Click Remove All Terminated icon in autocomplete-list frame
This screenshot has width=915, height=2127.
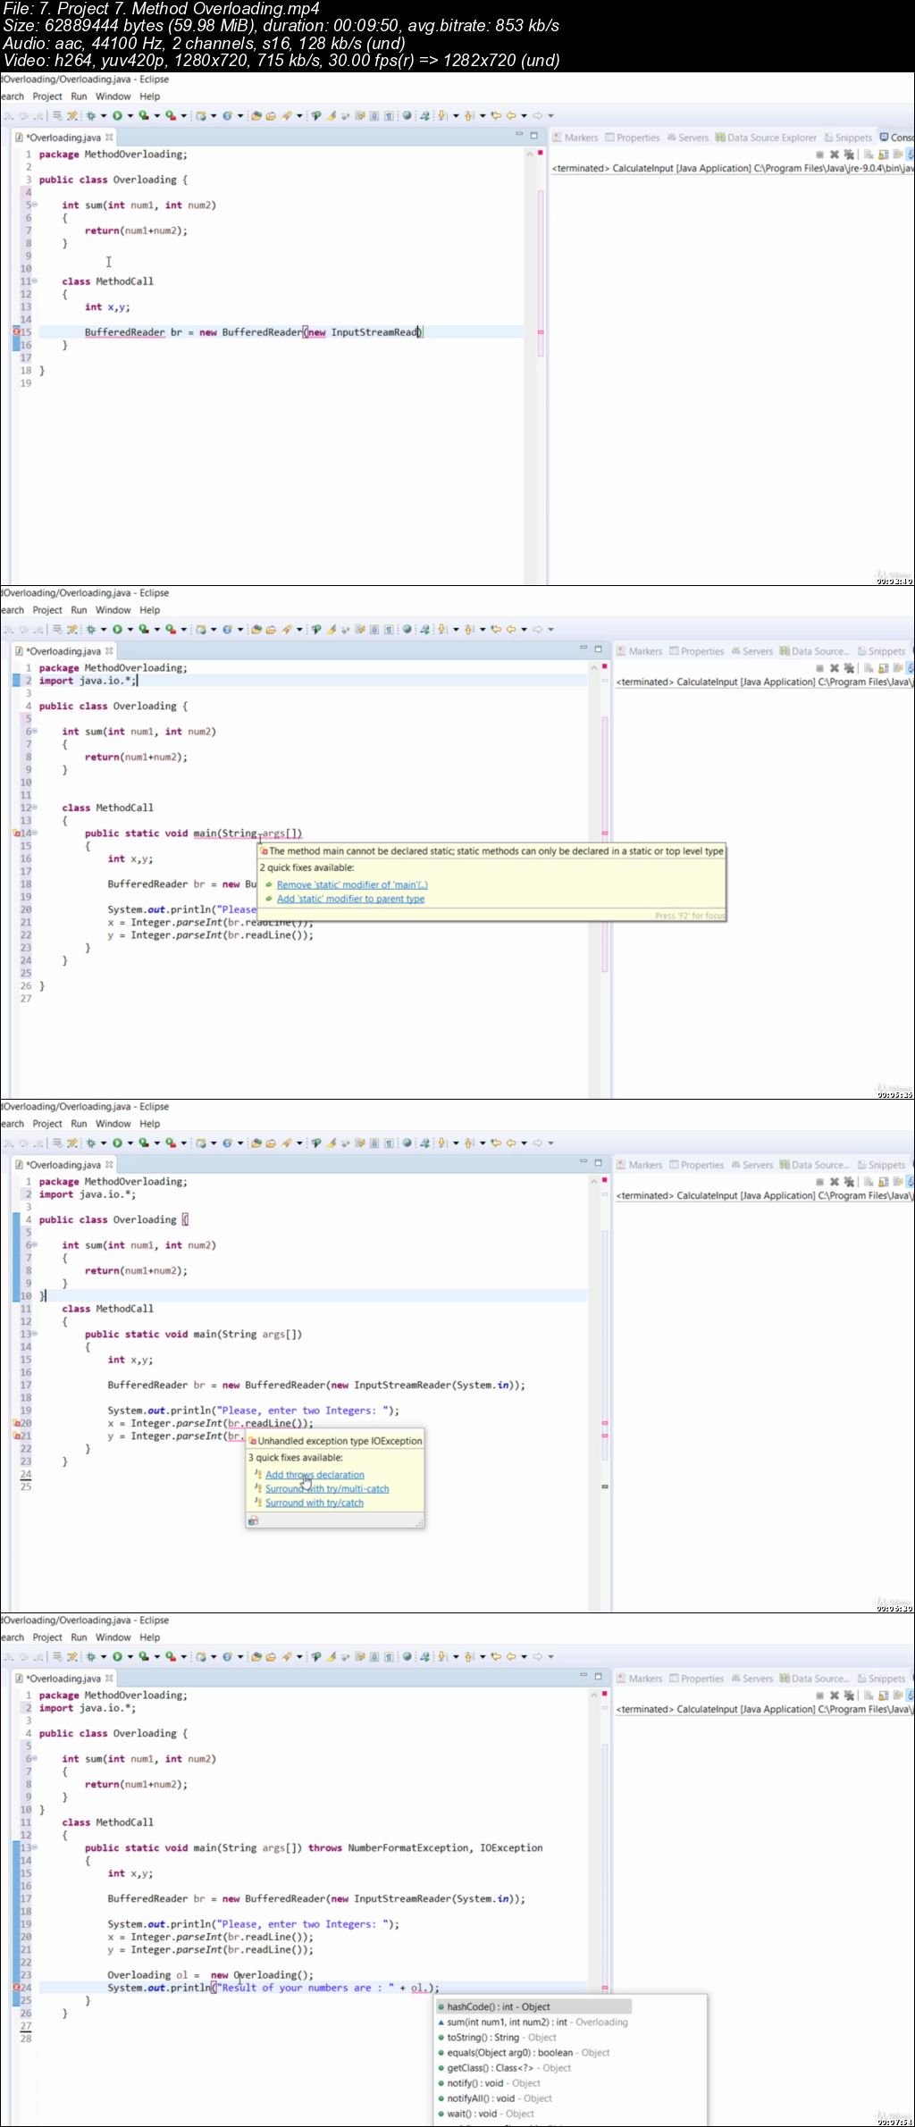tap(849, 1695)
